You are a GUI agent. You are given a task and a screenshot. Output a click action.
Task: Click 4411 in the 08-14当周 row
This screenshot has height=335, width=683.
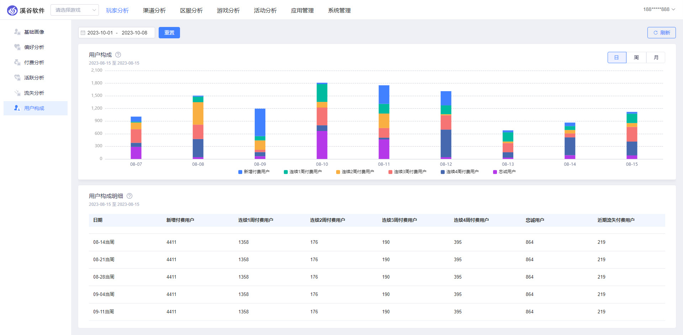(x=171, y=242)
